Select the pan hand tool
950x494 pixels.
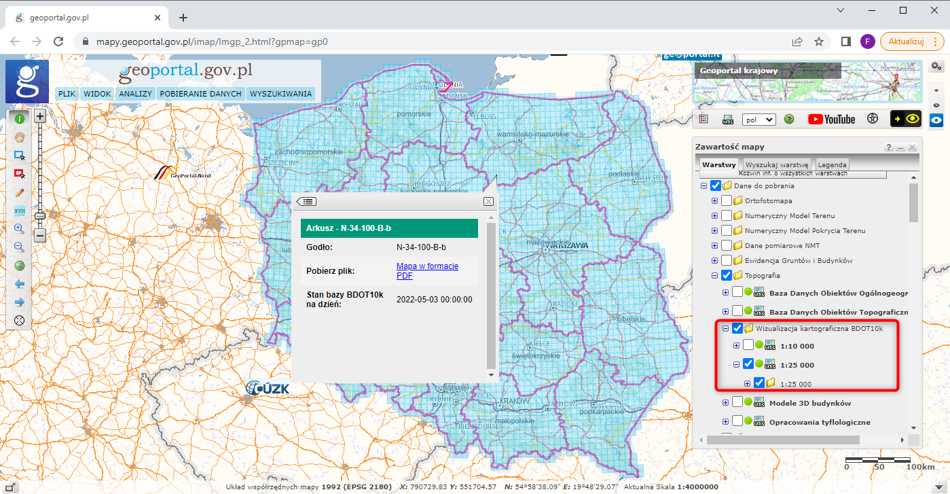pyautogui.click(x=20, y=137)
